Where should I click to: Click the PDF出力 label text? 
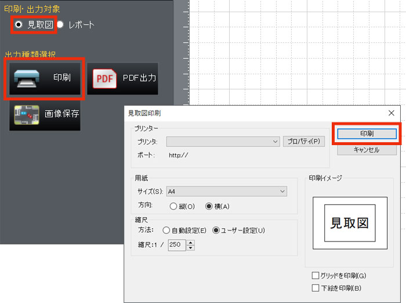(139, 78)
